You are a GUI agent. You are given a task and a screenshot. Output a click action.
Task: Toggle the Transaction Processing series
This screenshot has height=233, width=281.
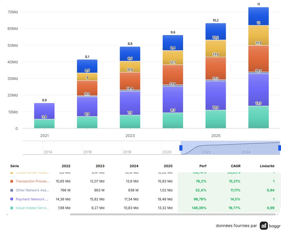tap(33, 181)
